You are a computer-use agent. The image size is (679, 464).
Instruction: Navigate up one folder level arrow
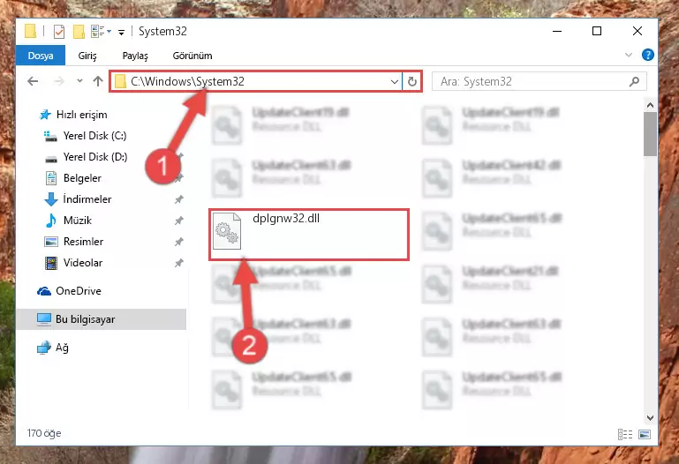coord(98,81)
